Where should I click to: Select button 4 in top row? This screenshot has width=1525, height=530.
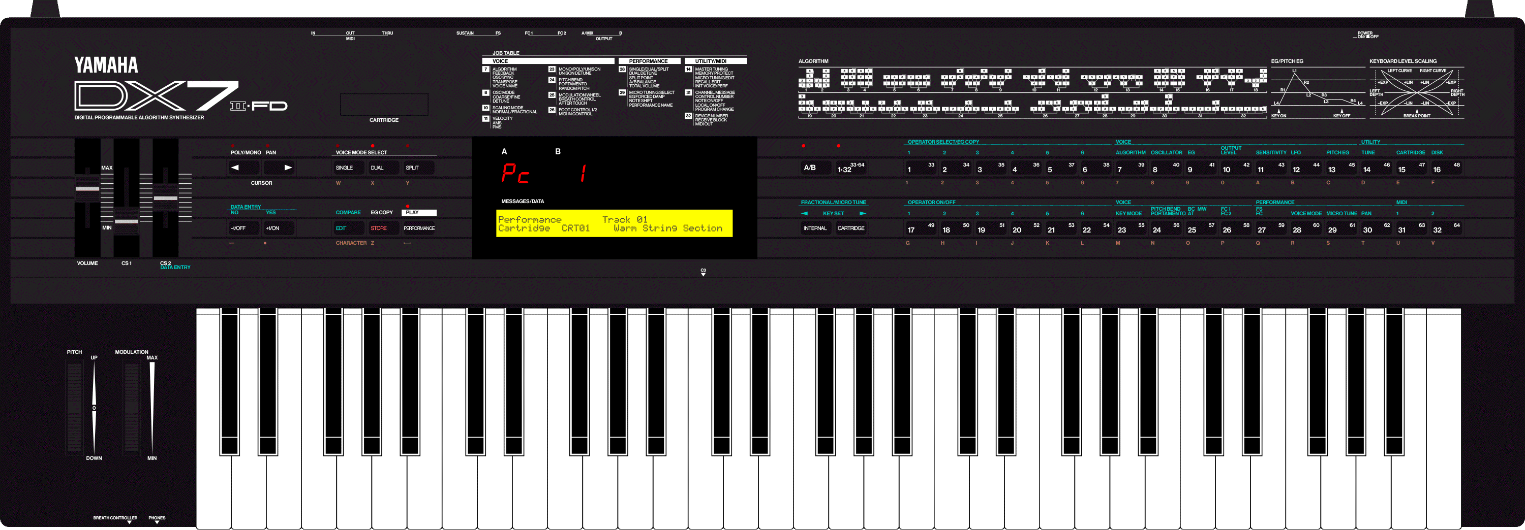1026,169
